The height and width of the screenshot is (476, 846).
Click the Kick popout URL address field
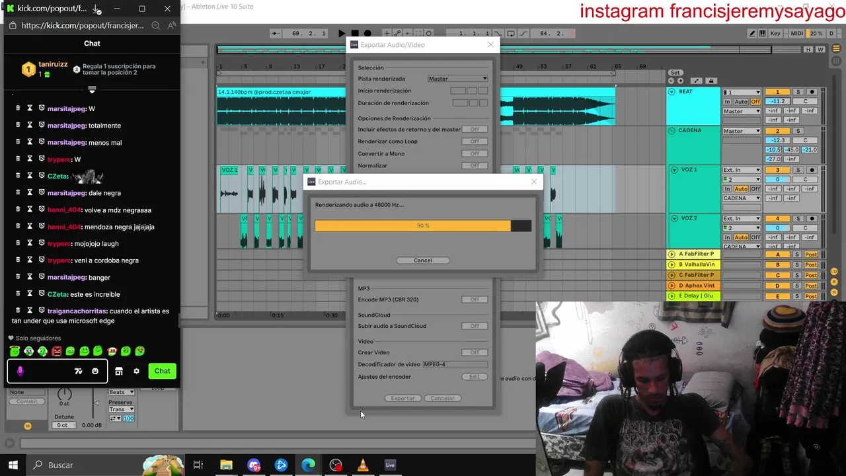(82, 25)
